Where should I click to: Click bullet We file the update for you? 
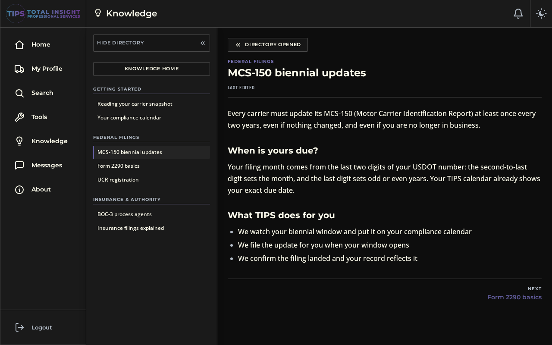pyautogui.click(x=323, y=245)
